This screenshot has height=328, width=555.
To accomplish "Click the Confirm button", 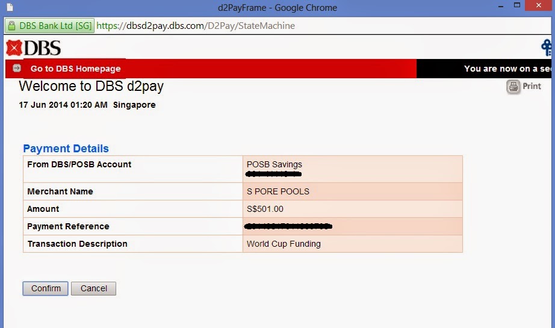I will pyautogui.click(x=45, y=288).
